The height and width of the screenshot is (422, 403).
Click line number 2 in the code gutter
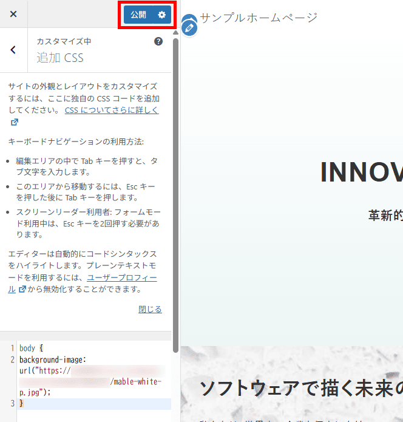coord(12,359)
